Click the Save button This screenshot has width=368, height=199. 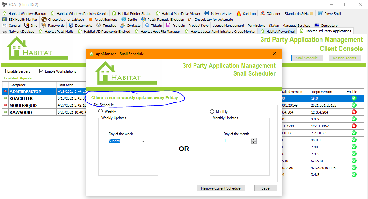pyautogui.click(x=265, y=188)
